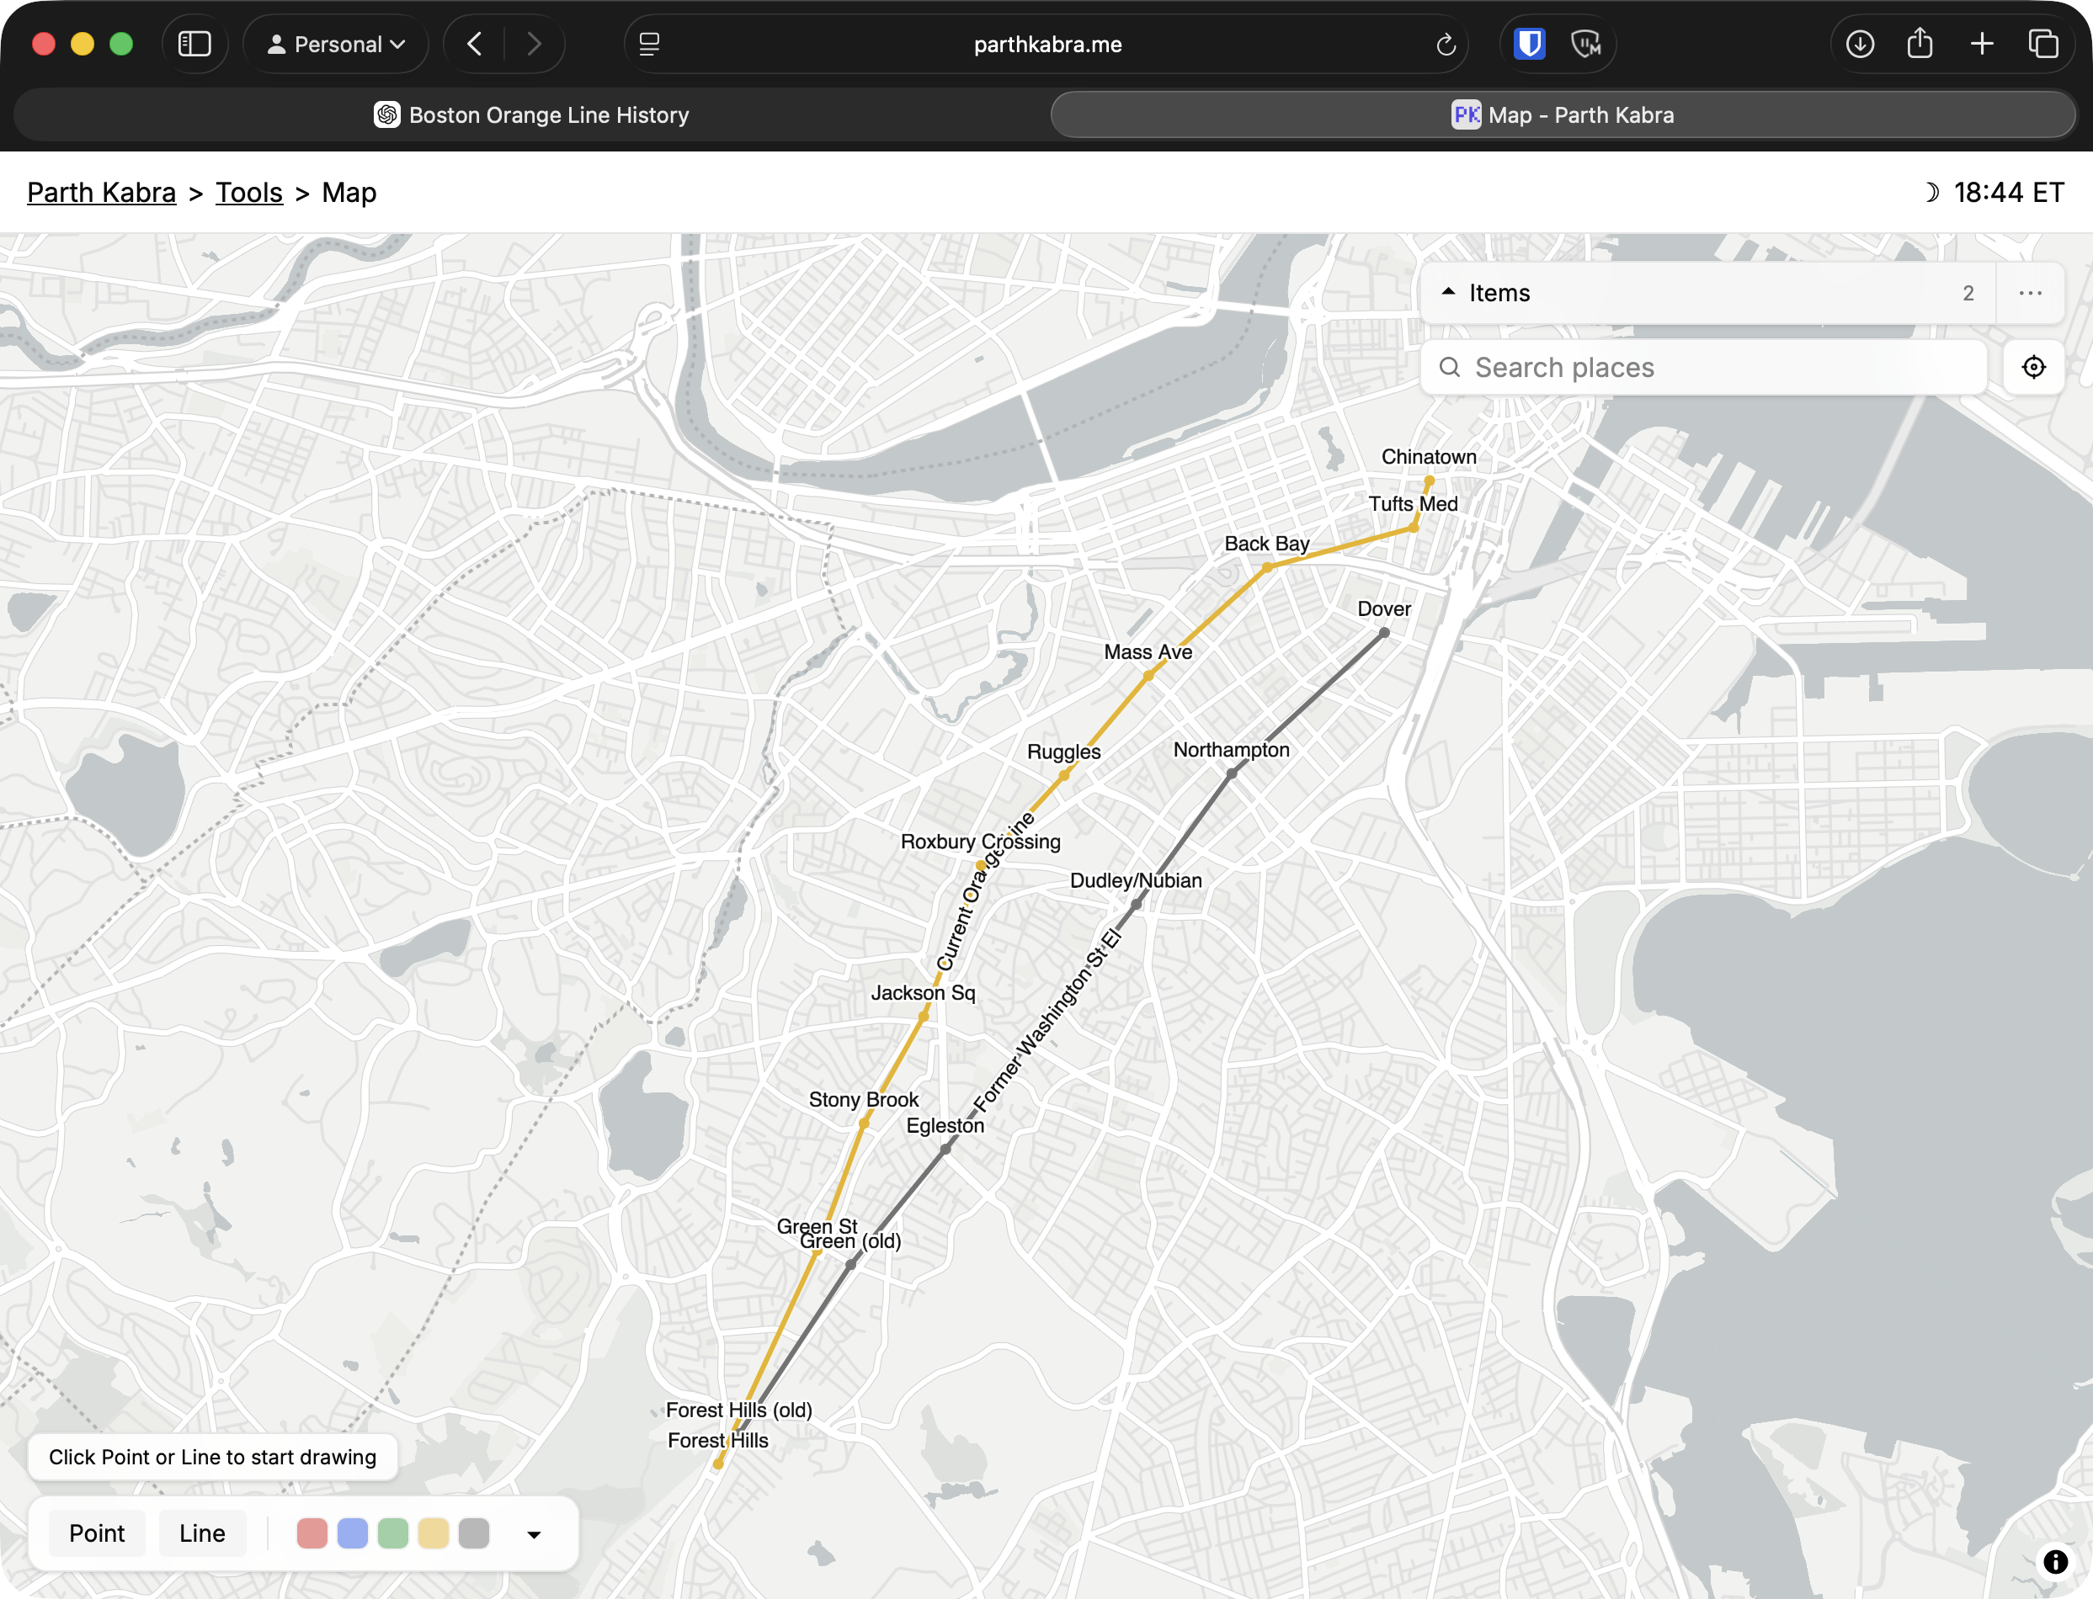Toggle the Safari sidebar
The height and width of the screenshot is (1599, 2093).
(x=194, y=44)
